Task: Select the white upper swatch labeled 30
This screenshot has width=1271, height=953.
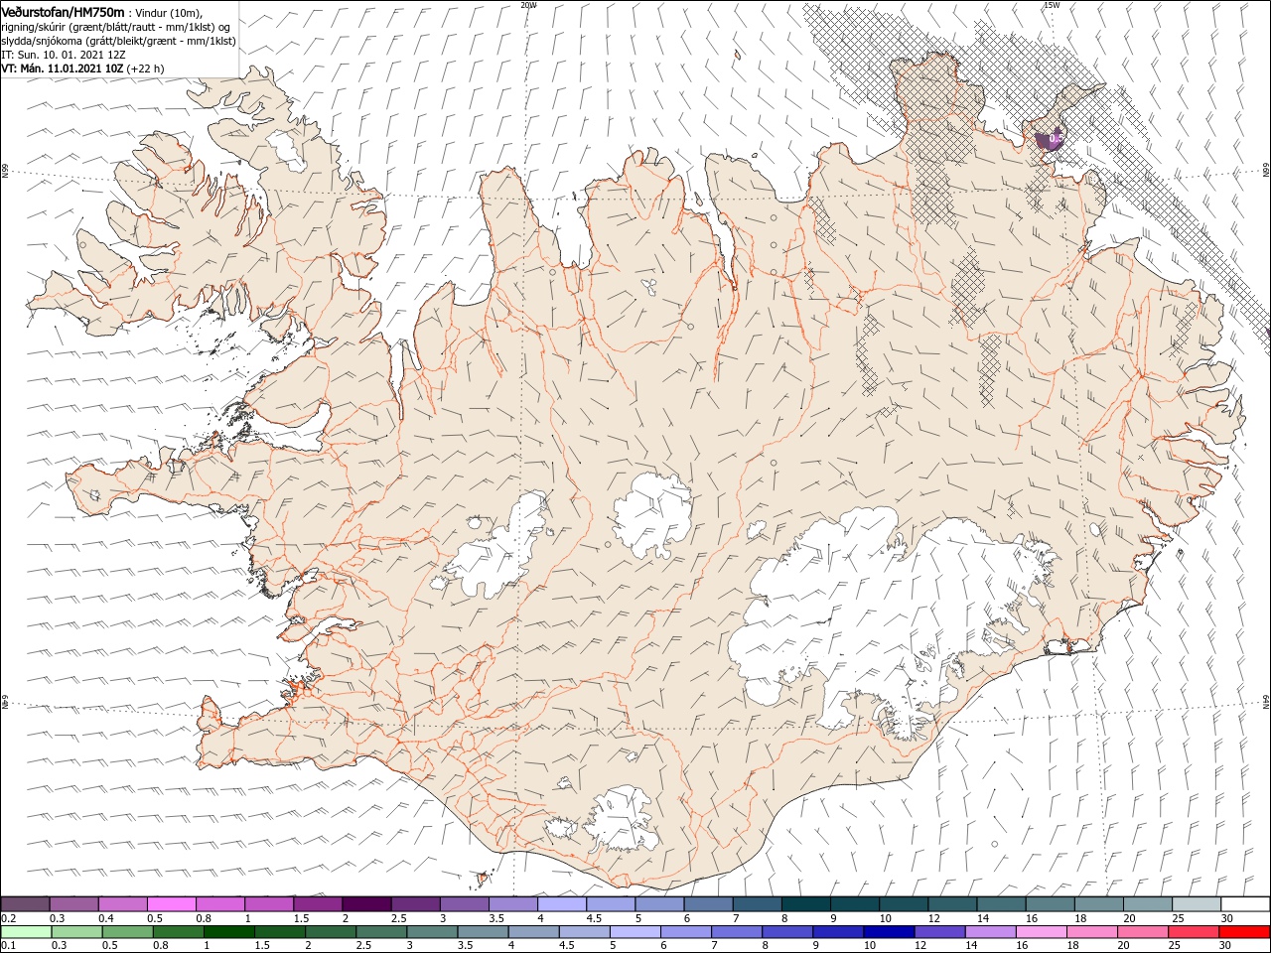Action: click(1245, 903)
